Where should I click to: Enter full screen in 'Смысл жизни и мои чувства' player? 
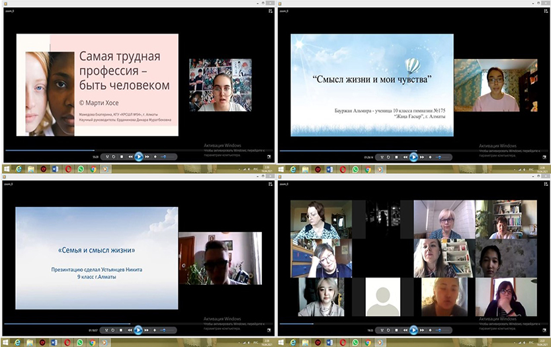(544, 157)
